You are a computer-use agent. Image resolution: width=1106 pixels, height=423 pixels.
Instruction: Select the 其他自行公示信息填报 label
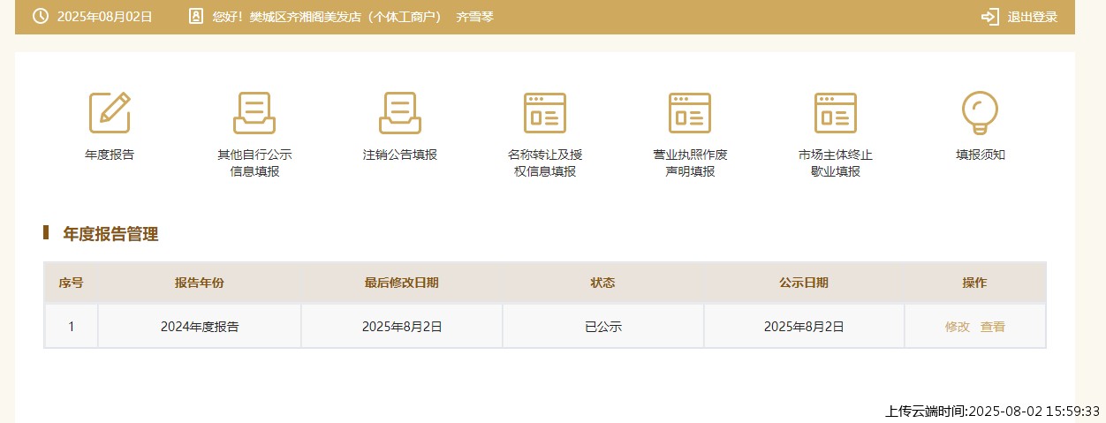point(254,163)
